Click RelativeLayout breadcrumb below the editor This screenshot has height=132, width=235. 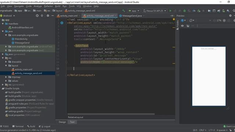click(x=76, y=117)
